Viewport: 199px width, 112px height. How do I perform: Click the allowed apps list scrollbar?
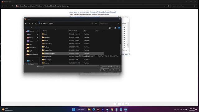coord(128,45)
